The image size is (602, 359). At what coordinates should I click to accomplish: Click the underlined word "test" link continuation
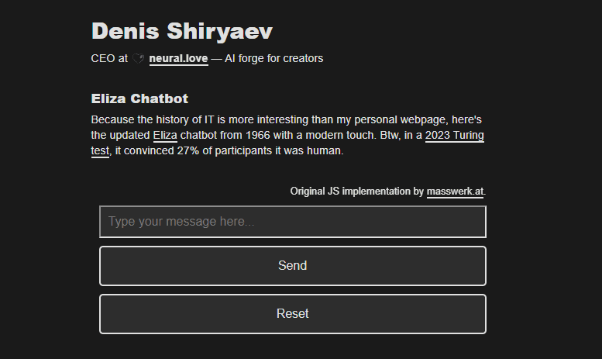point(100,150)
